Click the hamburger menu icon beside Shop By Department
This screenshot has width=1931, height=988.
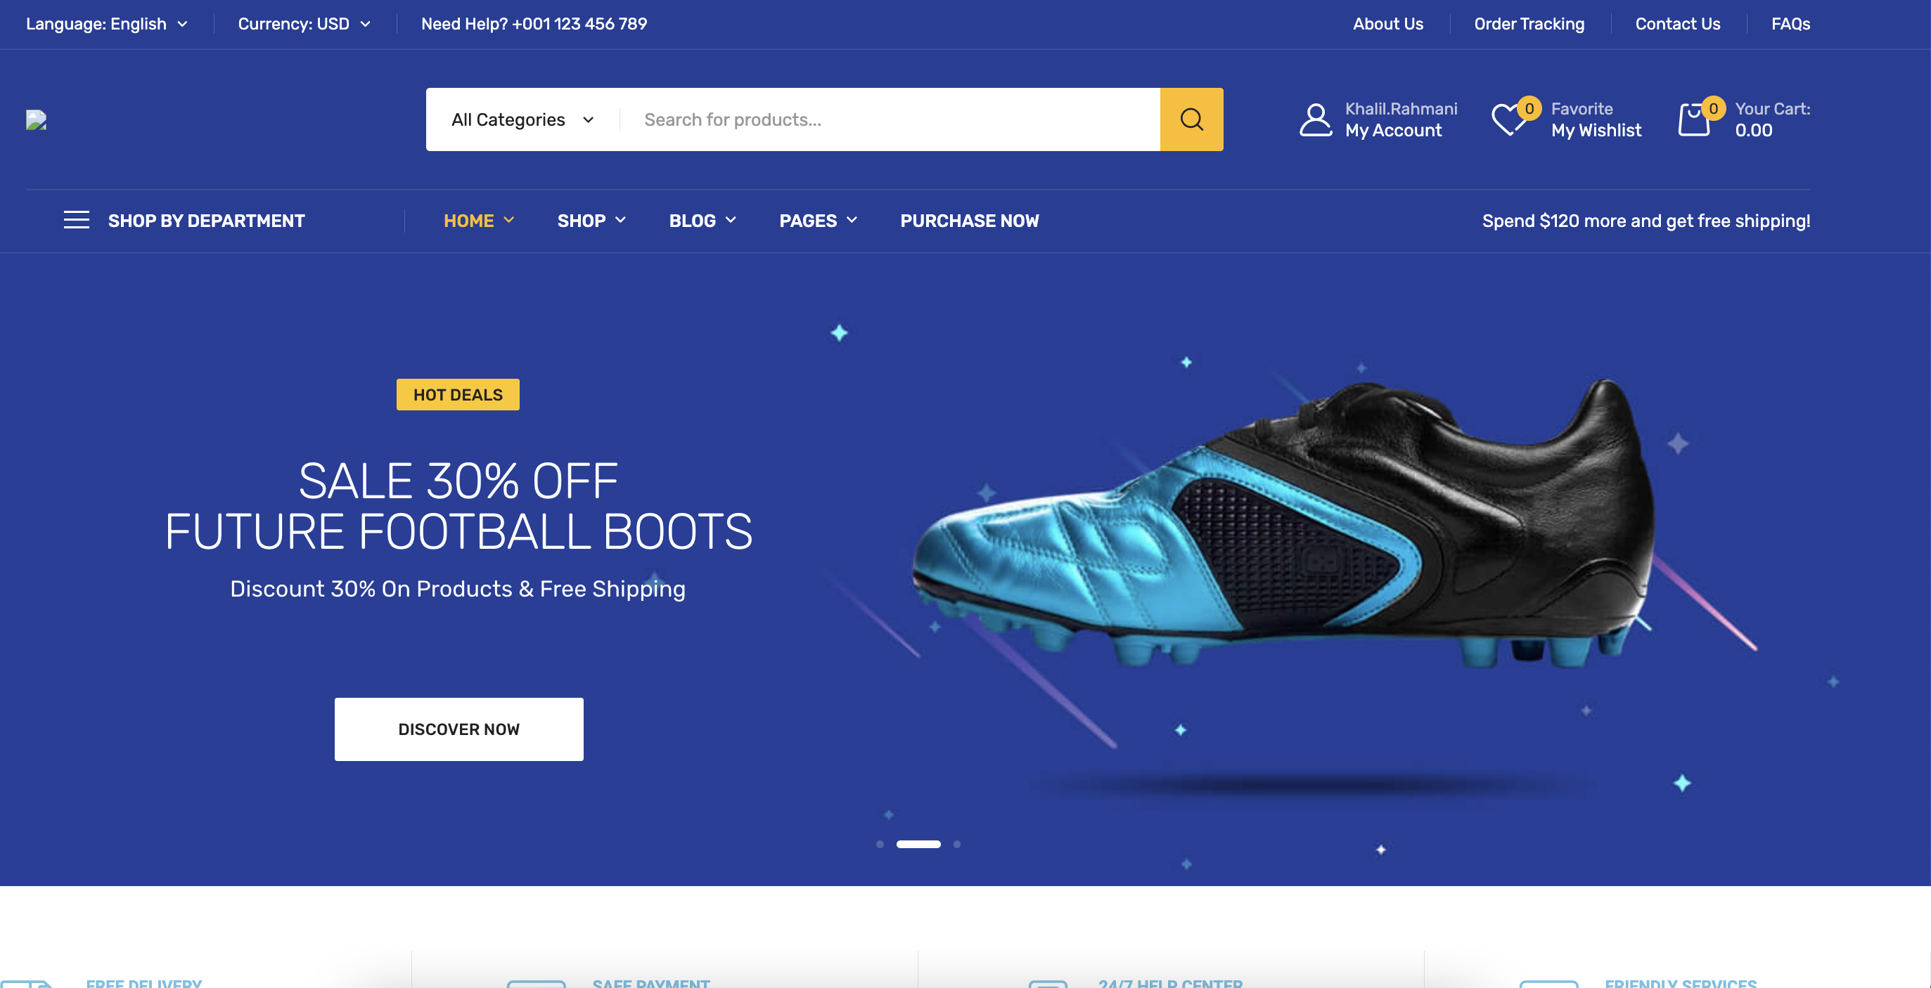pyautogui.click(x=77, y=220)
